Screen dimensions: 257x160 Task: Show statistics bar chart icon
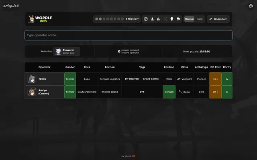coord(159,19)
